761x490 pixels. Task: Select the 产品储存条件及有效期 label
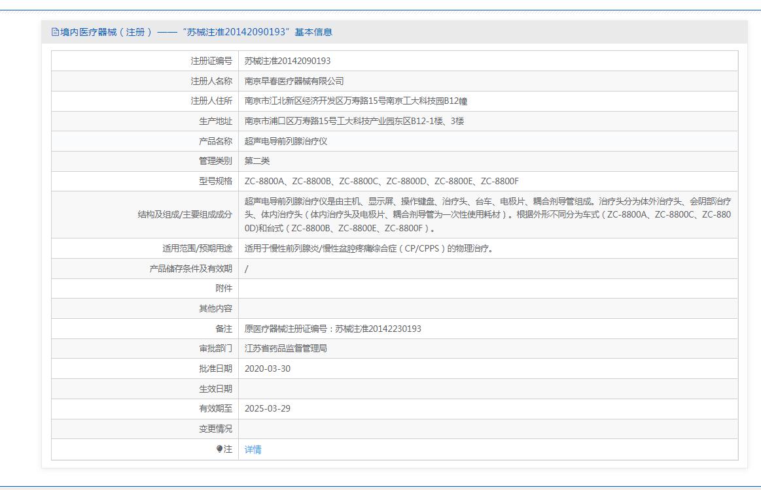click(190, 269)
